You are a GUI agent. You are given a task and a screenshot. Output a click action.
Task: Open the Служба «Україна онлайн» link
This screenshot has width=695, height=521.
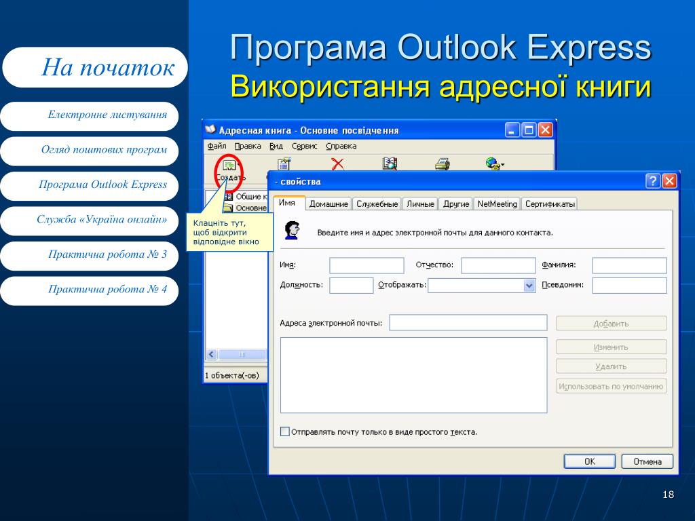[90, 221]
